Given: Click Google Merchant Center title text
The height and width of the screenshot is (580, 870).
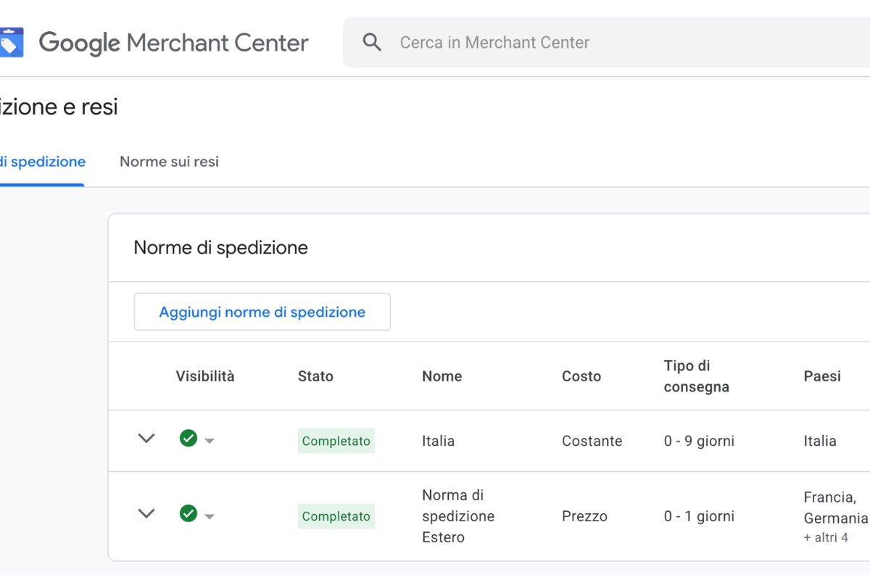Looking at the screenshot, I should pyautogui.click(x=174, y=43).
